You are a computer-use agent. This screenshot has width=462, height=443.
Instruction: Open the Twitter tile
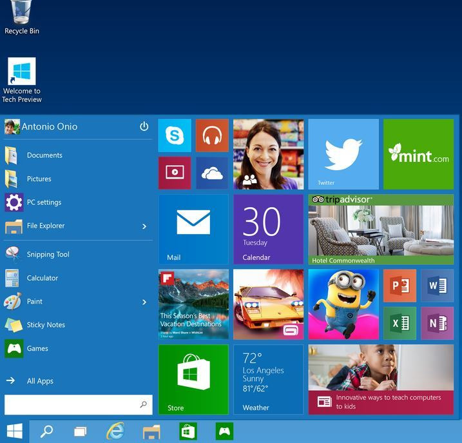343,154
